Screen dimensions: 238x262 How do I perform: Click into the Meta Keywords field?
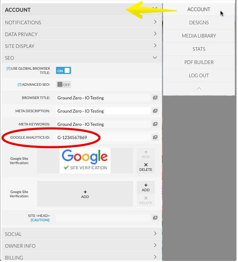(x=103, y=125)
